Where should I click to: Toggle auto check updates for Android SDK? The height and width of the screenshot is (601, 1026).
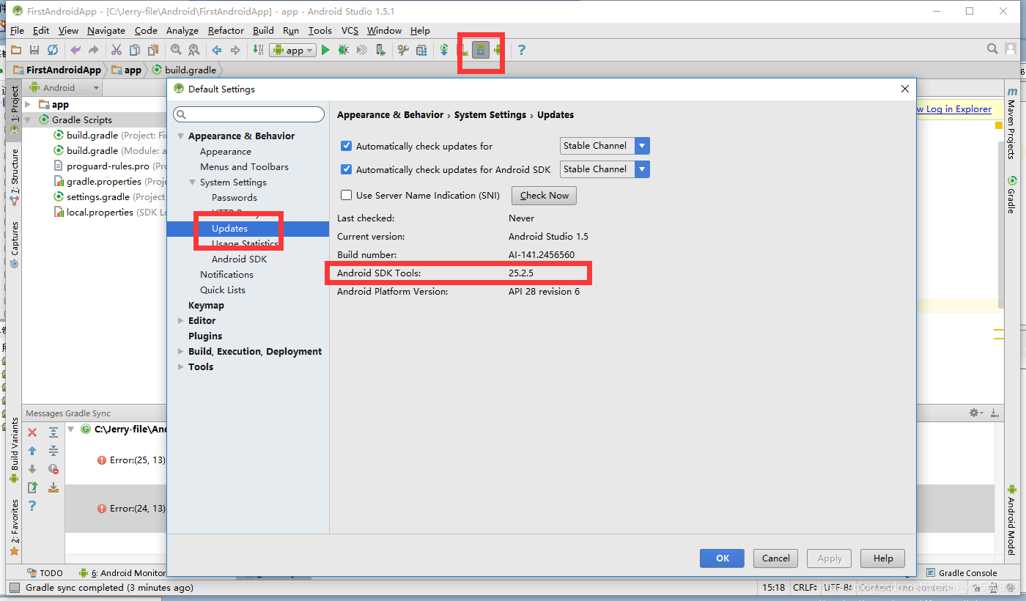tap(347, 169)
